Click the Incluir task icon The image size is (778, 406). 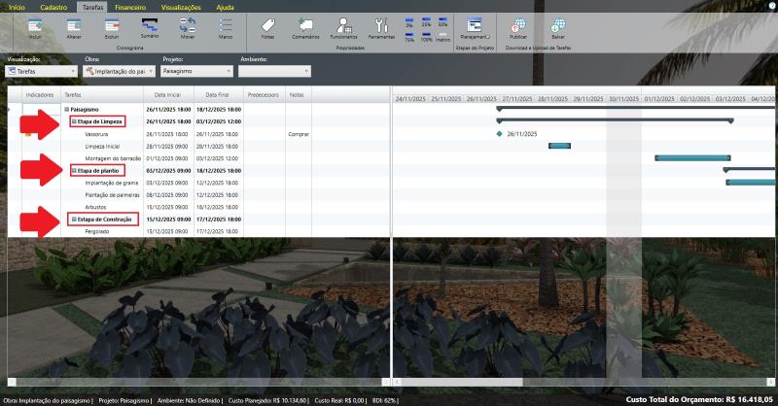35,26
